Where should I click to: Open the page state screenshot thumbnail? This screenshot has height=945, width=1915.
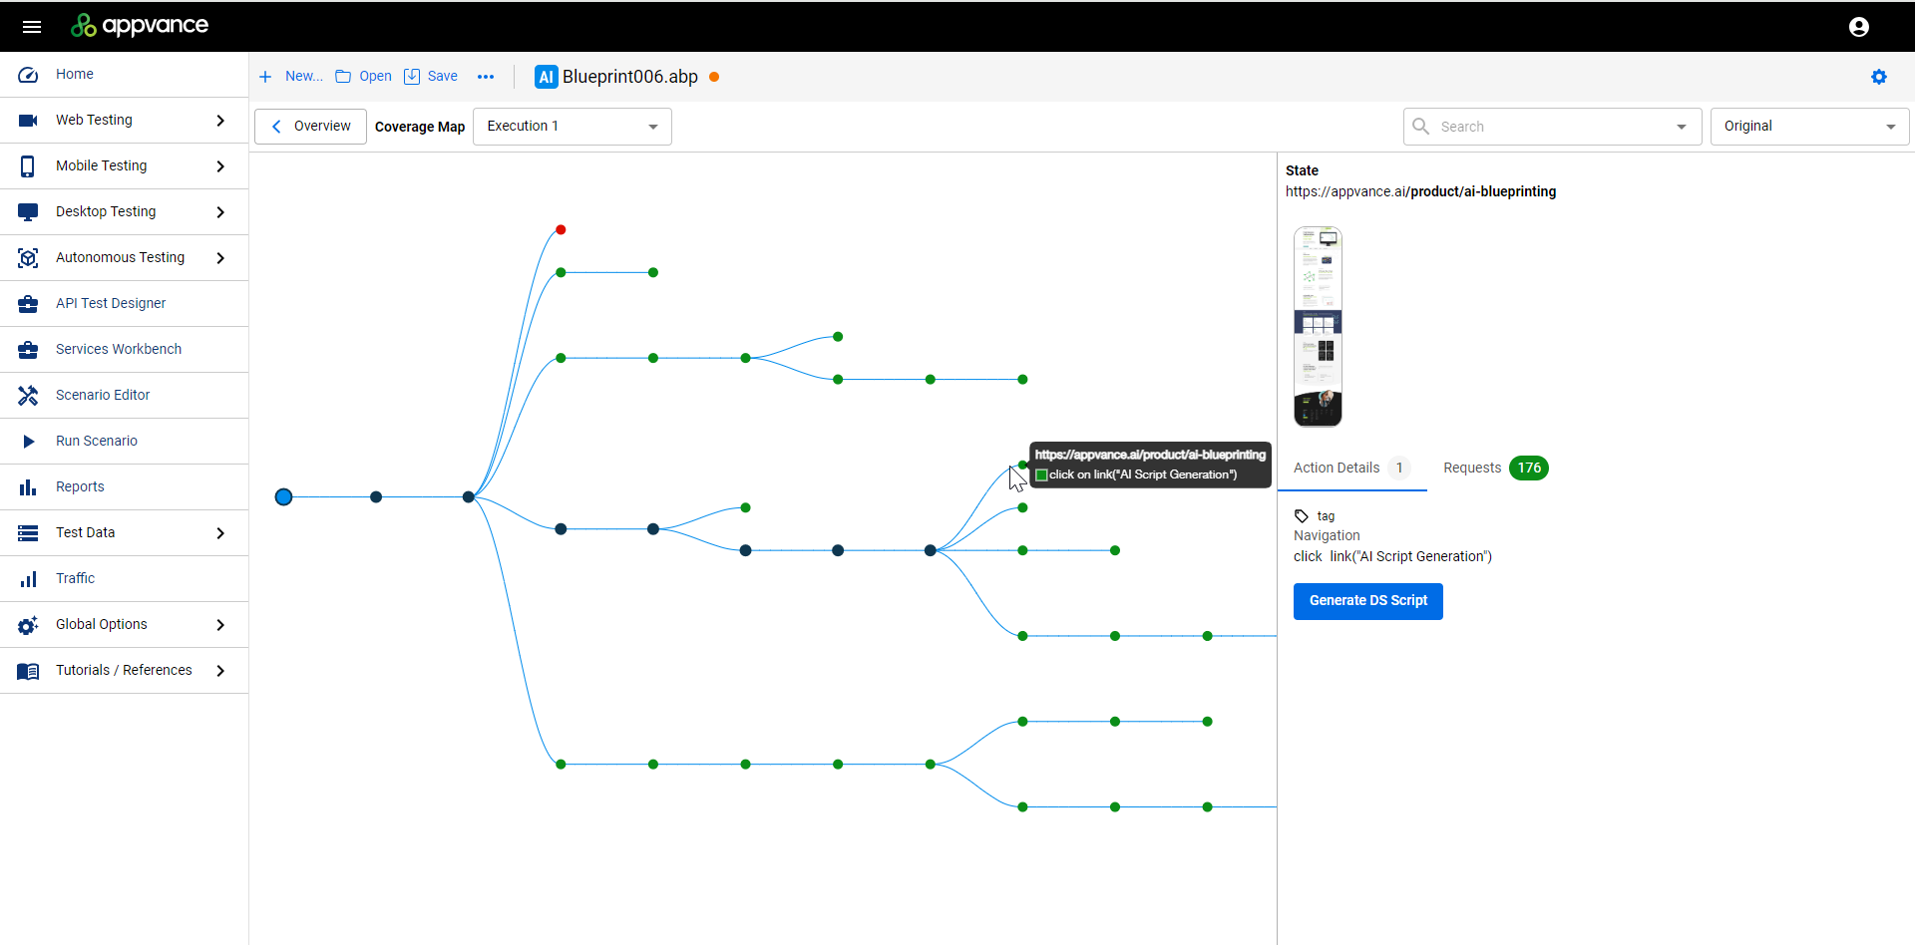point(1318,327)
